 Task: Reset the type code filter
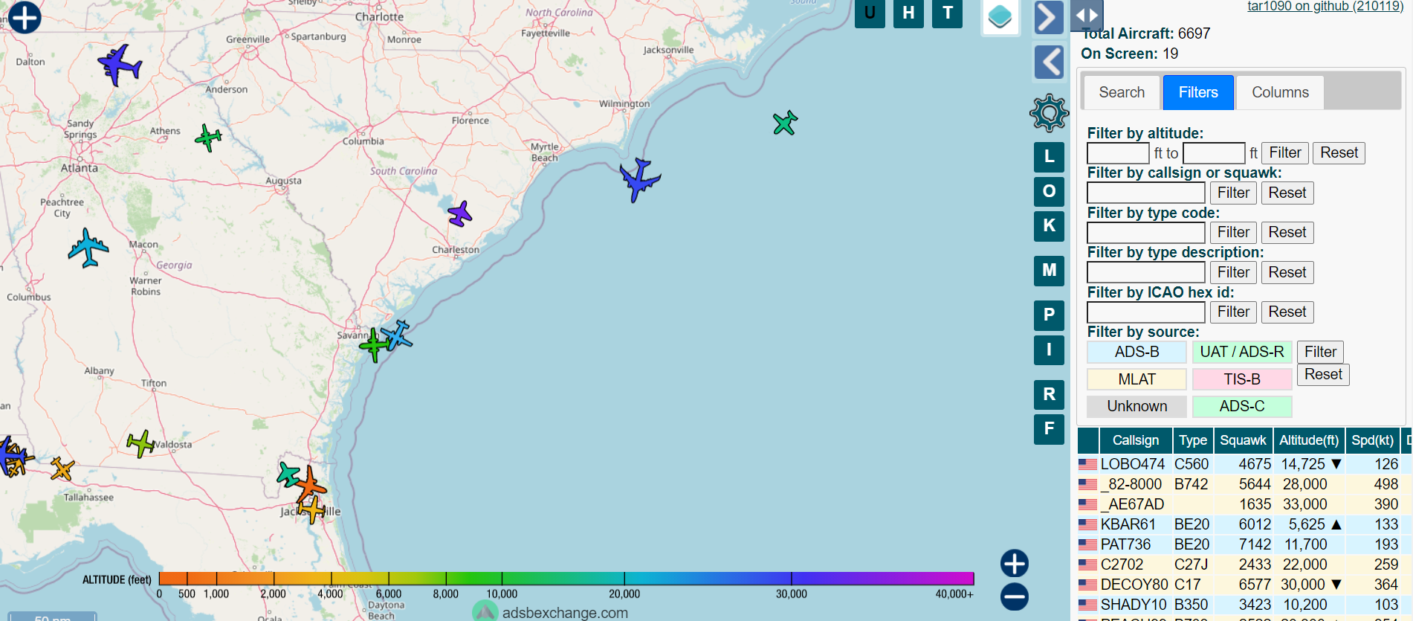tap(1287, 232)
